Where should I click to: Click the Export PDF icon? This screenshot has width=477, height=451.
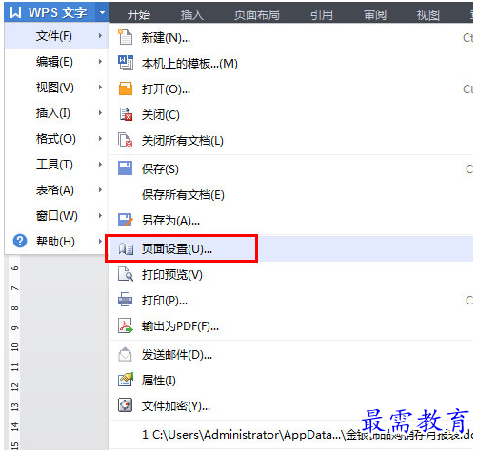click(126, 325)
